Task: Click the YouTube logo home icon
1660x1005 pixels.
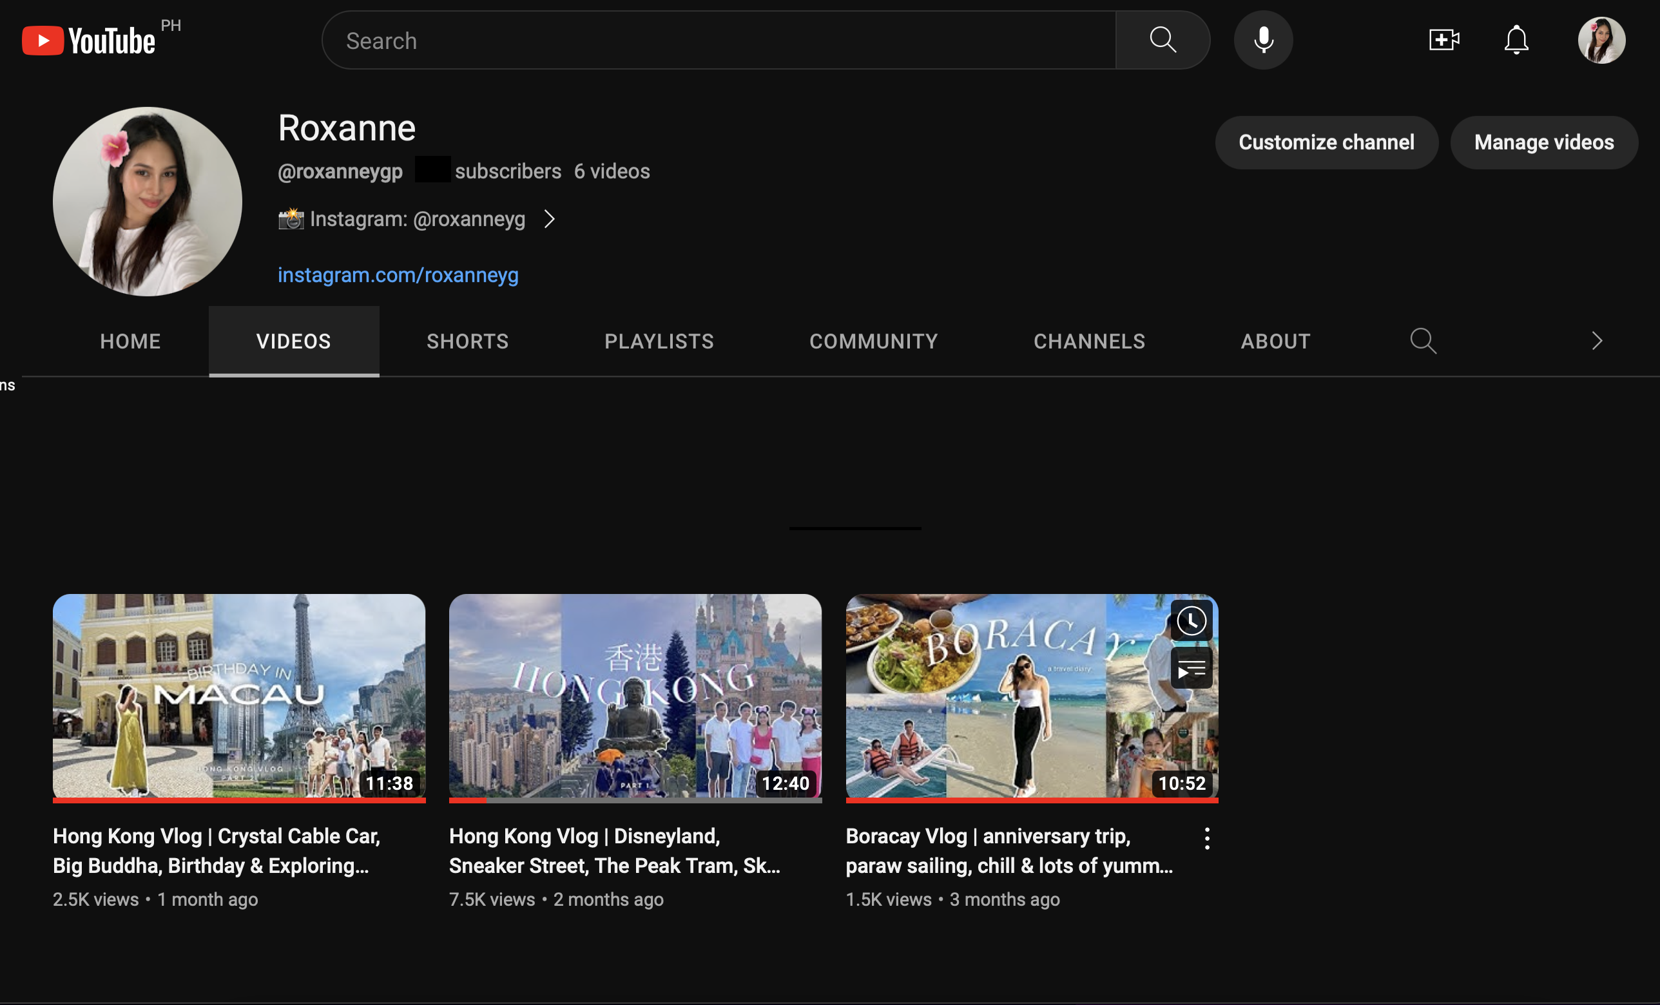Action: [88, 41]
